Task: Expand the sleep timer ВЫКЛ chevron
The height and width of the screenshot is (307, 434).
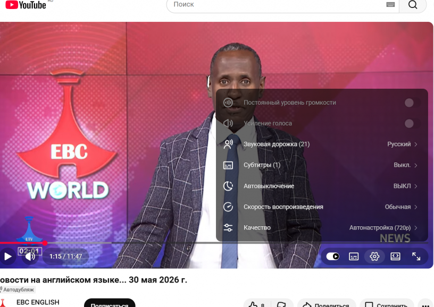Action: [416, 186]
